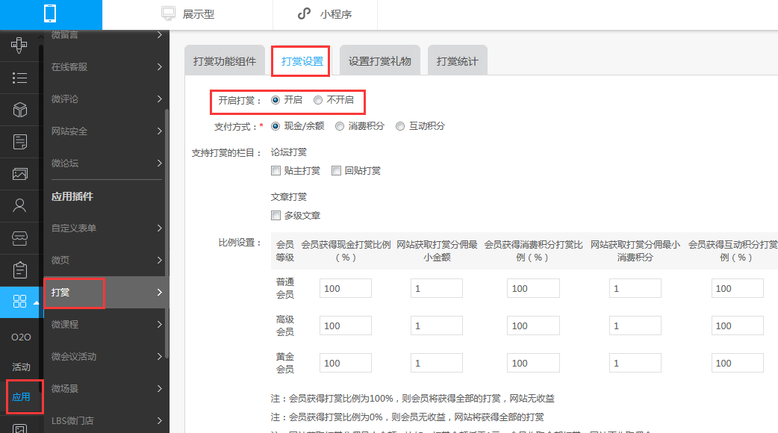Expand the 自定义表单 menu chevron
Viewport: 778px width, 433px height.
[159, 228]
